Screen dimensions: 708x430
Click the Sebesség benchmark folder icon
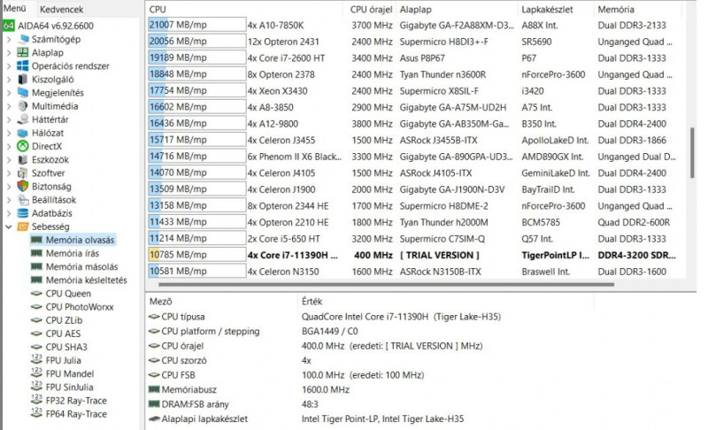tap(23, 227)
